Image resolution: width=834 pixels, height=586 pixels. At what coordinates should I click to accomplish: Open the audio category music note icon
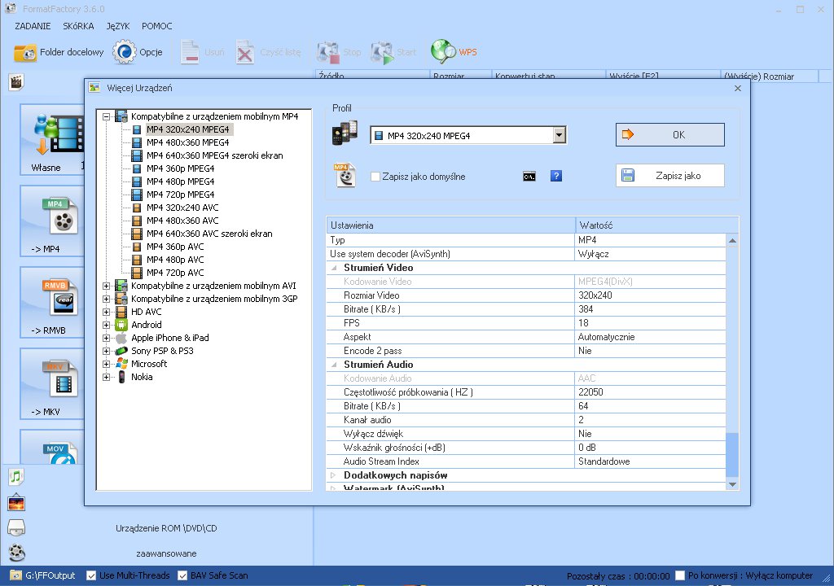click(16, 476)
